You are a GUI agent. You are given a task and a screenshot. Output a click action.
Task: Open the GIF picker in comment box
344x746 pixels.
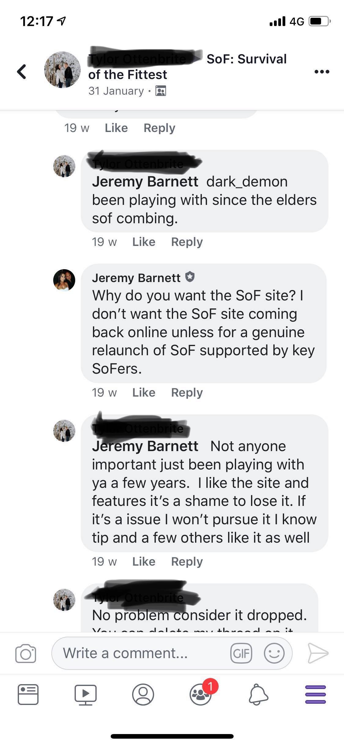(241, 654)
